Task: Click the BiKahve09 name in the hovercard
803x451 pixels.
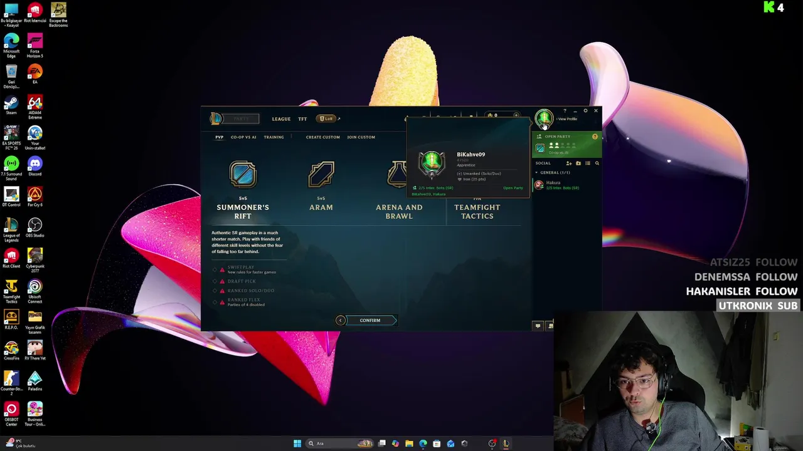Action: pyautogui.click(x=471, y=155)
